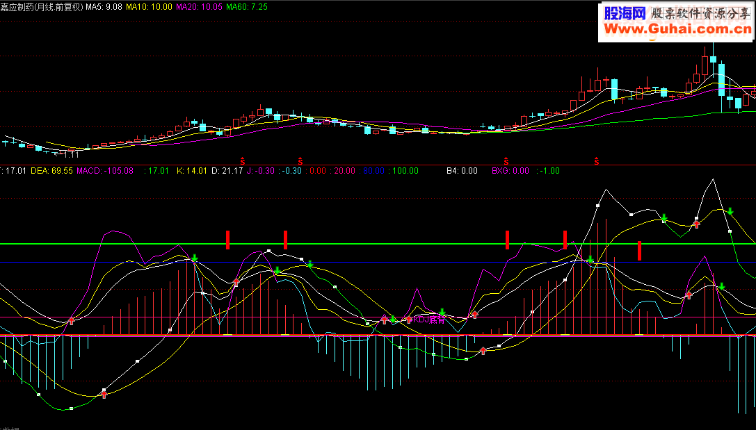Click the blue 80.00 level value

(x=372, y=171)
